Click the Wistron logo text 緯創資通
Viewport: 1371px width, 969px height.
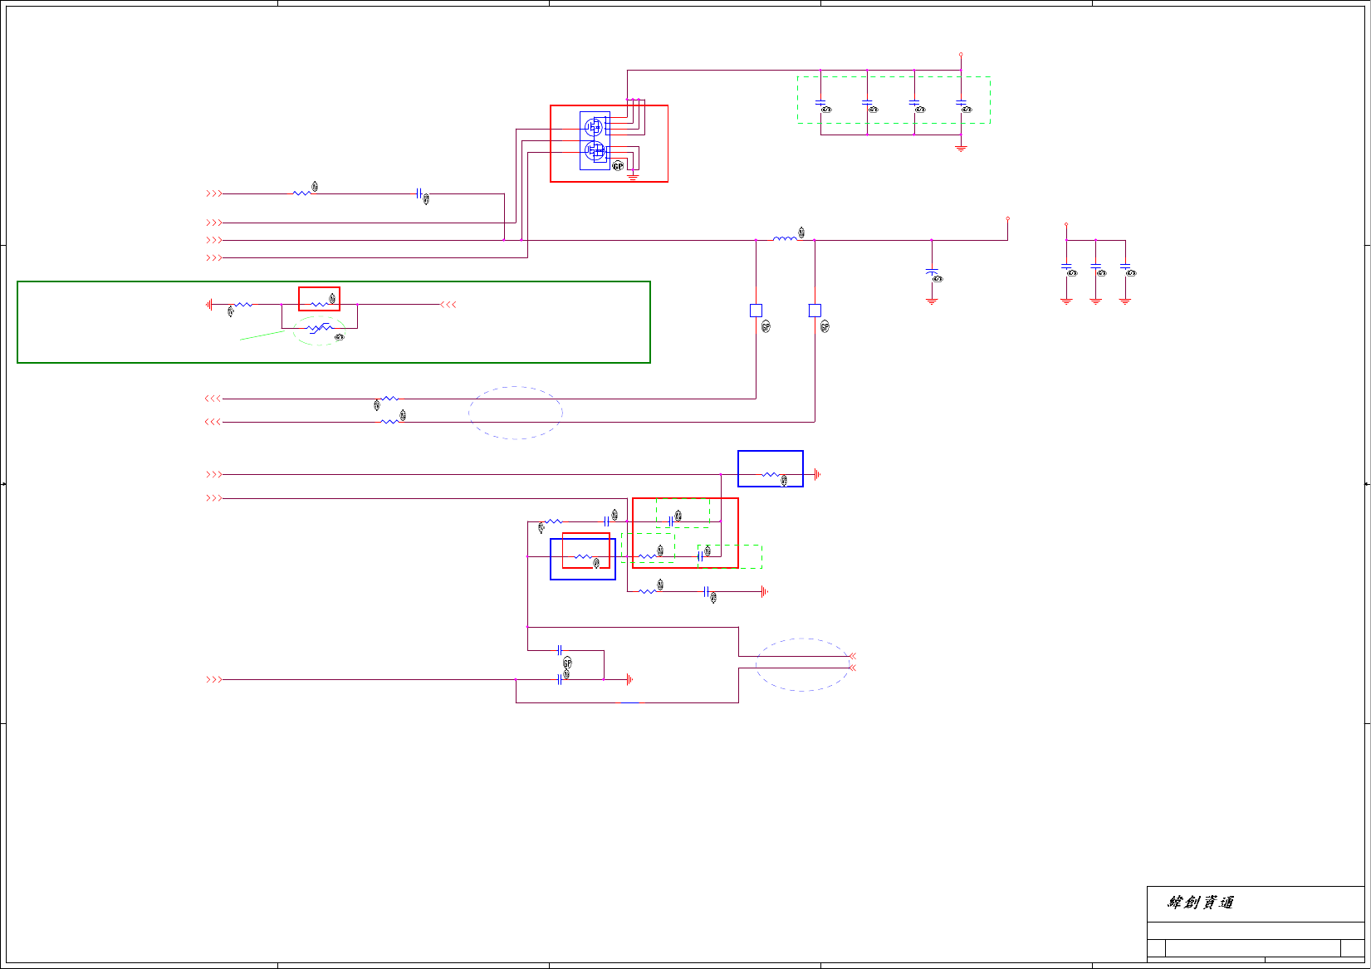[x=1201, y=903]
